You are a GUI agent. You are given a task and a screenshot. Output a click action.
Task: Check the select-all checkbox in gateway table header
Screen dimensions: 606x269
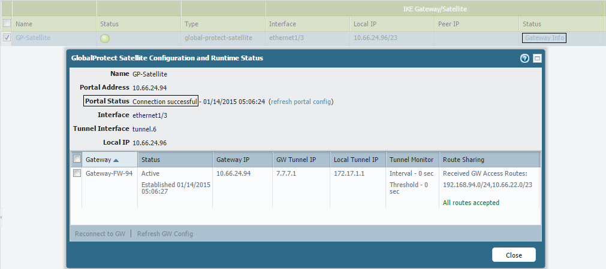coord(77,159)
